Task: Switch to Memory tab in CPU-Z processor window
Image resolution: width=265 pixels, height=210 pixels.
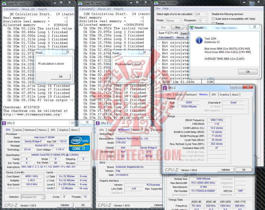Action: coord(43,130)
